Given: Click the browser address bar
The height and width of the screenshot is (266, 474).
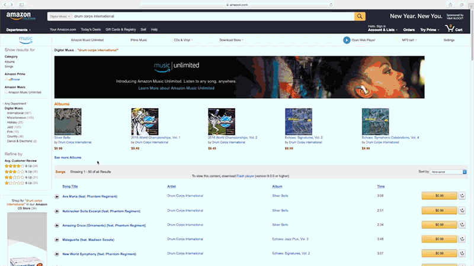Looking at the screenshot, I should (x=236, y=5).
